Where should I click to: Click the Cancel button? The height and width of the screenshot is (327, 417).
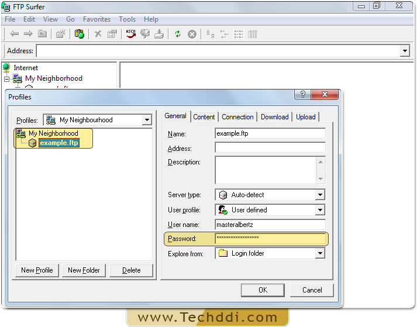(x=312, y=290)
